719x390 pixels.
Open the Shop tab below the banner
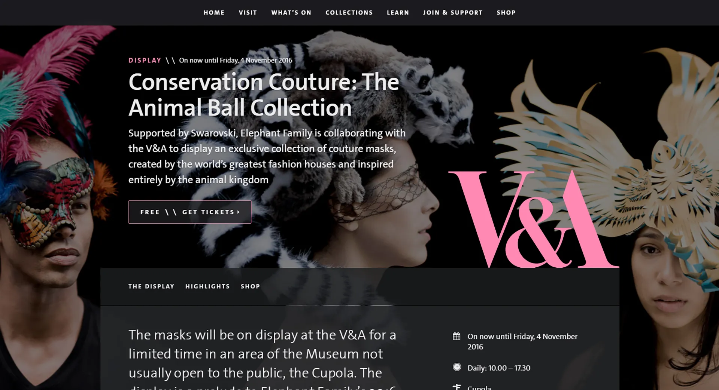pos(250,286)
